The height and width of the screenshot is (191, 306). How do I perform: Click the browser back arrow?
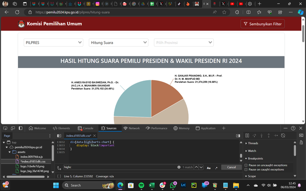pos(6,12)
